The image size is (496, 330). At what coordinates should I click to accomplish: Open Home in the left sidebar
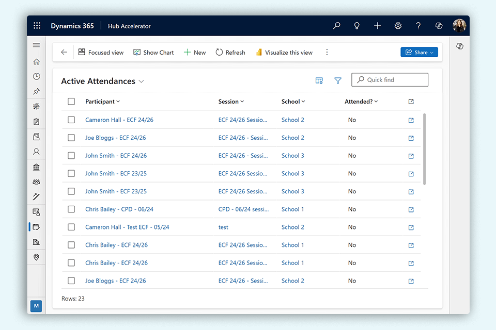point(36,62)
